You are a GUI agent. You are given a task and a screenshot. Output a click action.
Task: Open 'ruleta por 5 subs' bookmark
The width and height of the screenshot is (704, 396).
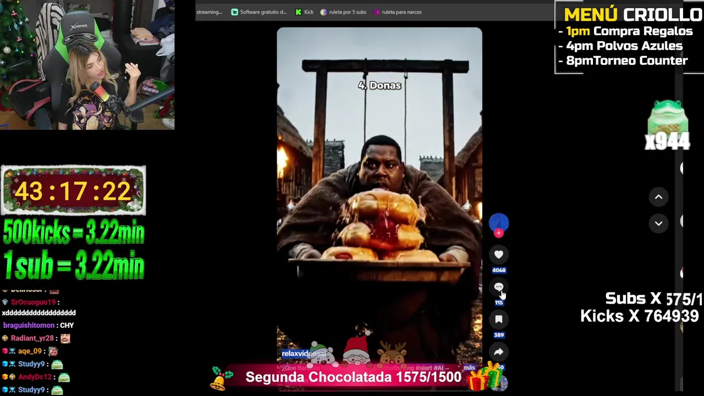tap(343, 12)
